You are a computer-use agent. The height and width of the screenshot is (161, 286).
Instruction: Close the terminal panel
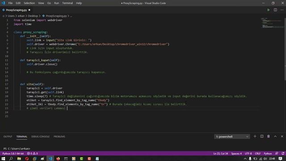282,136
